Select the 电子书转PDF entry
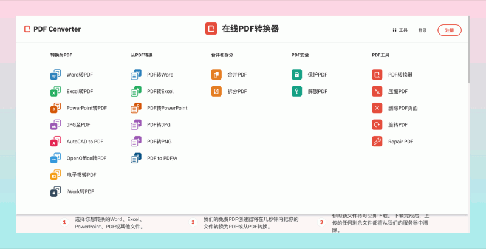Image resolution: width=486 pixels, height=249 pixels. click(81, 175)
